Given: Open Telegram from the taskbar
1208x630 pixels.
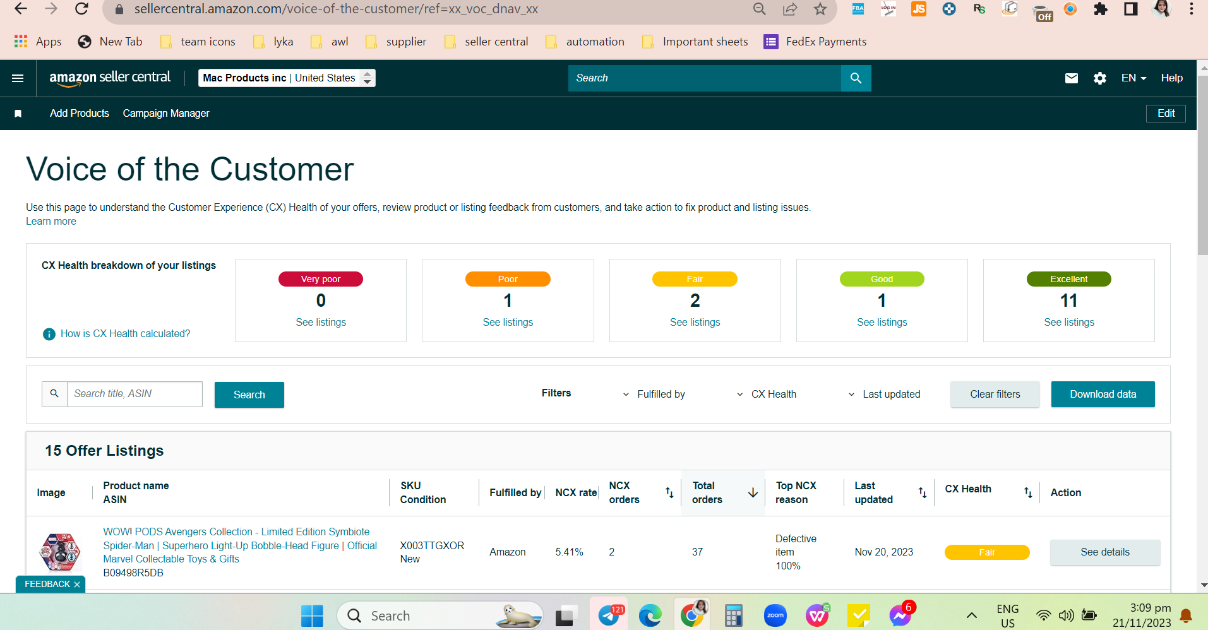Looking at the screenshot, I should tap(609, 616).
